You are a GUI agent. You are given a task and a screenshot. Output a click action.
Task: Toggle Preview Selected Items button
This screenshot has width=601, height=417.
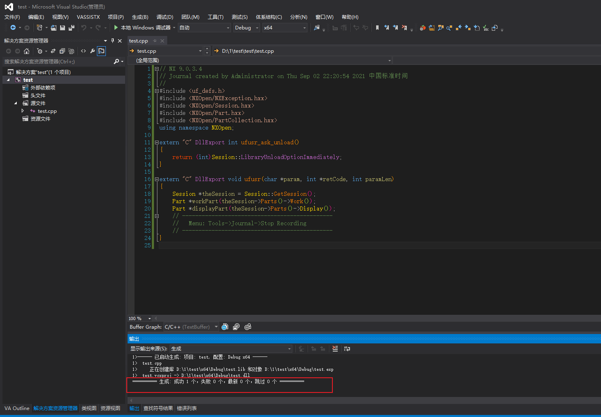coord(101,51)
